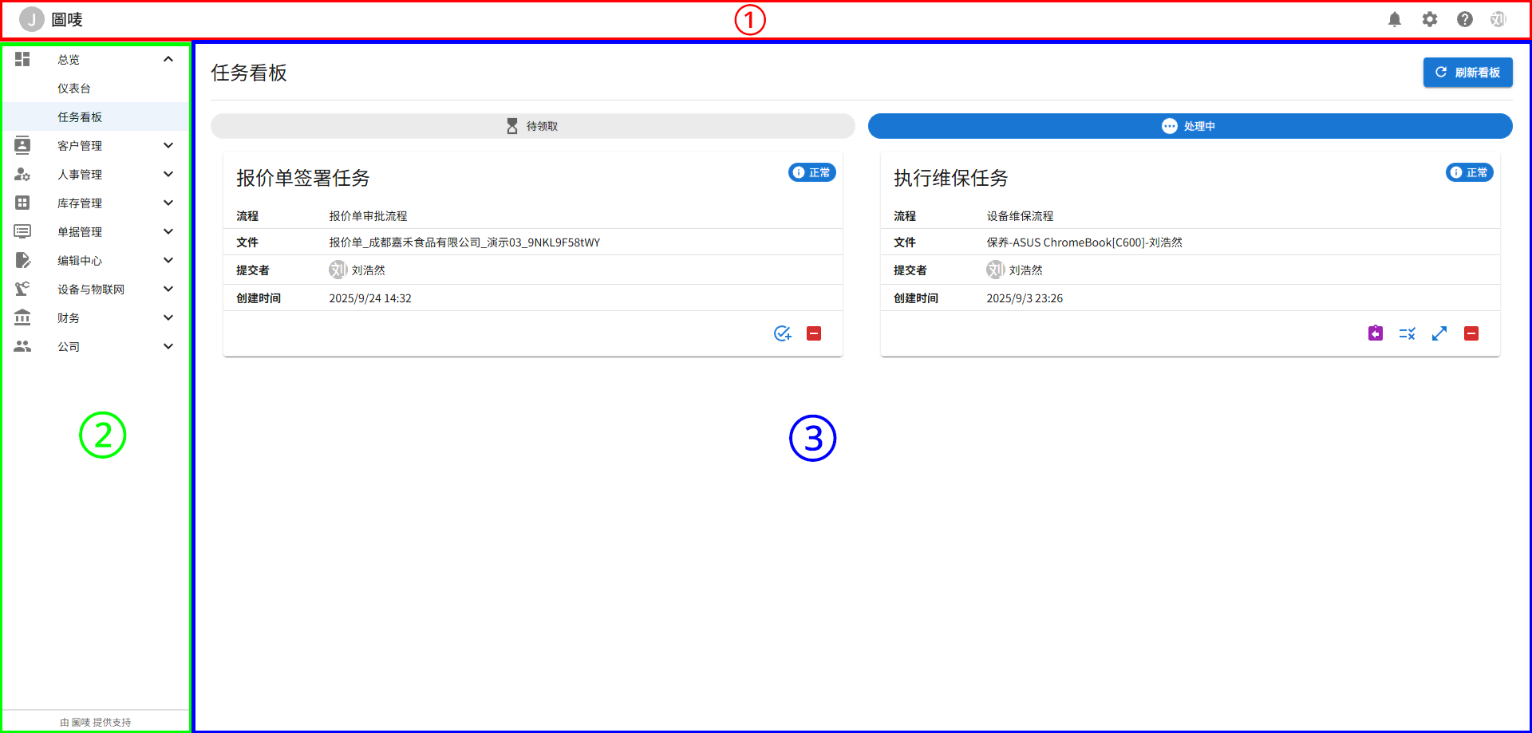Viewport: 1532px width, 733px height.
Task: Click the 刷新看板 button
Action: (x=1467, y=73)
